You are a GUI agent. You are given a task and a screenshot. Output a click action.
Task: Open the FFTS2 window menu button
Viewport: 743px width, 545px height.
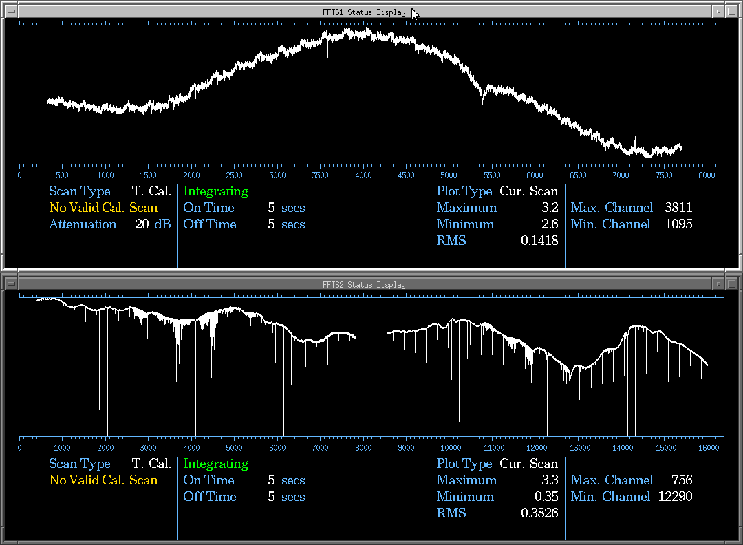[10, 284]
